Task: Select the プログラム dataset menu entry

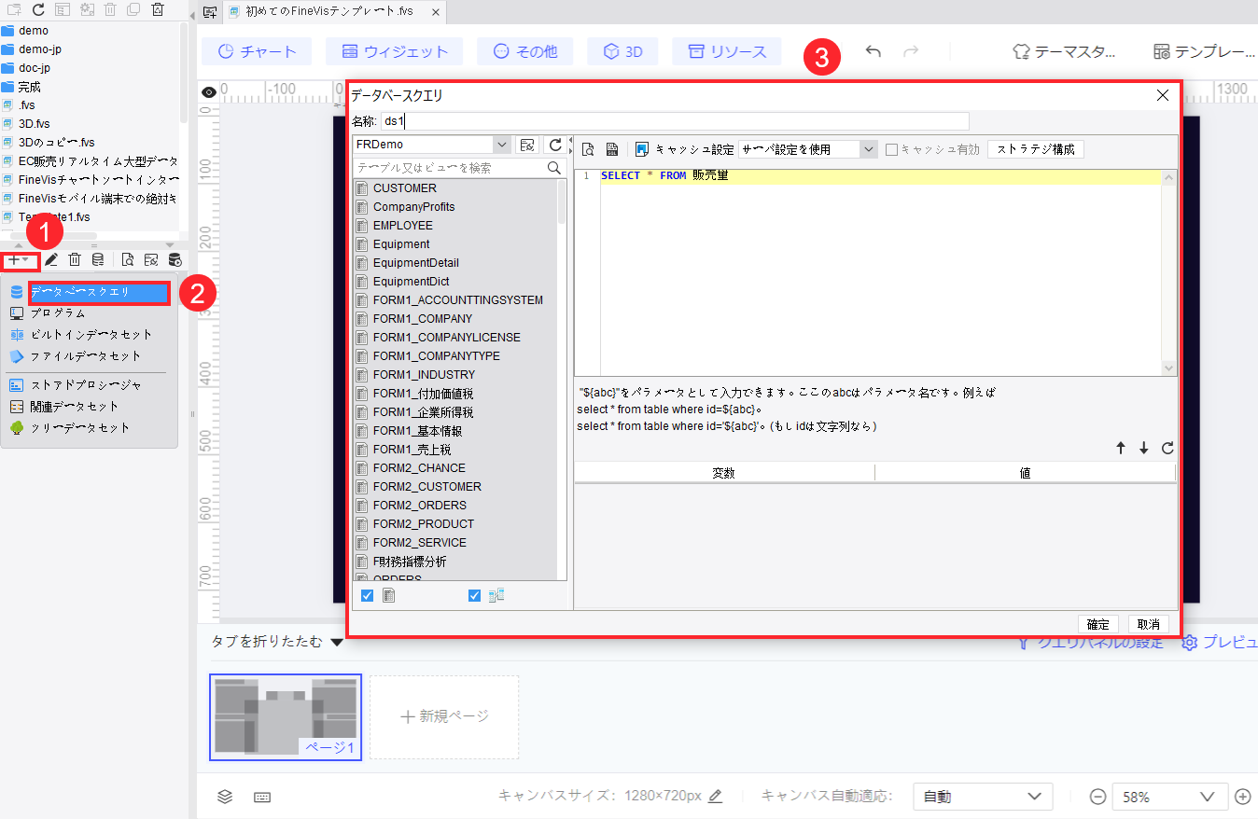Action: point(58,313)
